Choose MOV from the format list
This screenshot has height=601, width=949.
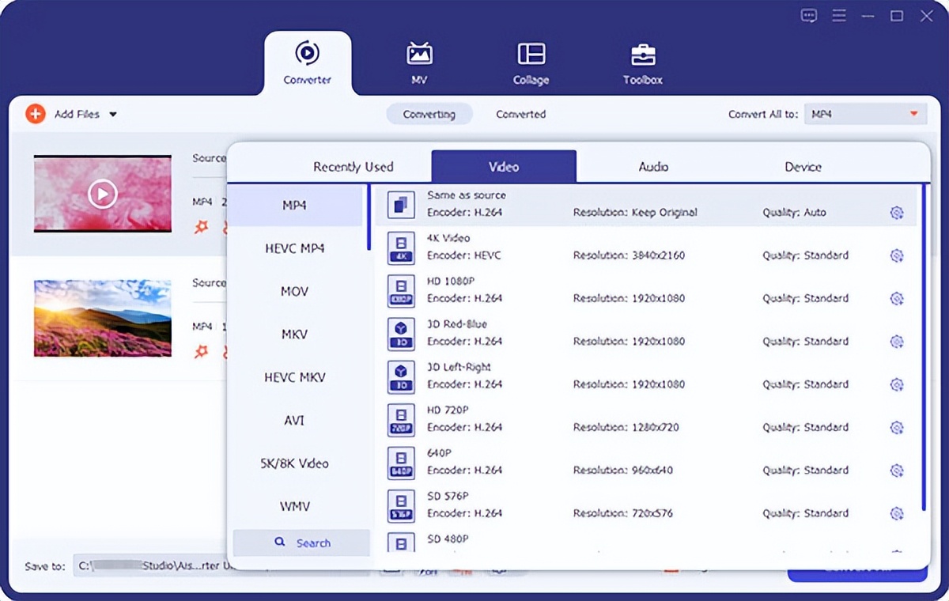294,291
